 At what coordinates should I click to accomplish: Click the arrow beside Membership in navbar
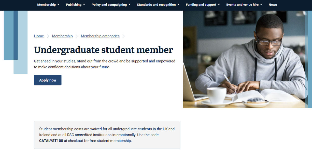(58, 5)
